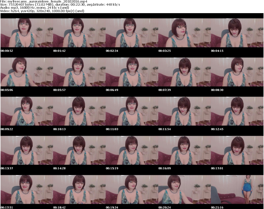This screenshot has height=209, width=264.
Task: Select the thumbnail frame at 00:04:15
Action: pyautogui.click(x=237, y=33)
